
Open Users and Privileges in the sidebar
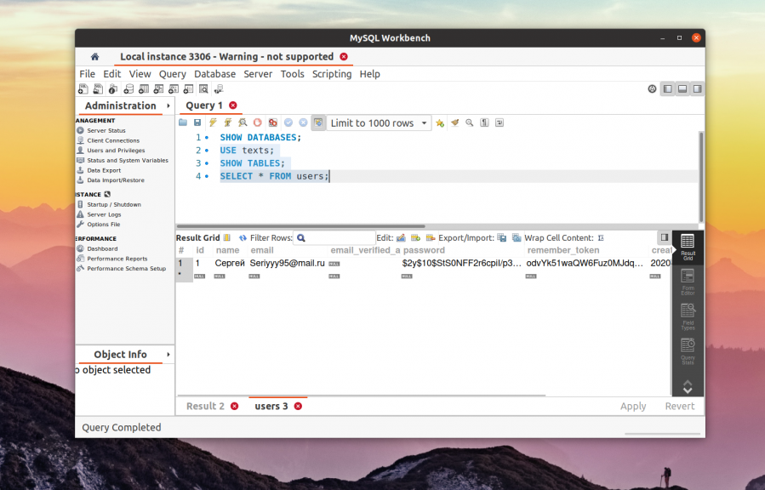click(x=116, y=151)
